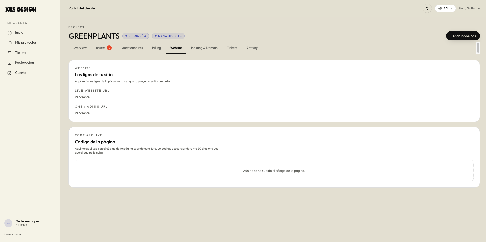Click 'Las ligas de tu sitio' heading
This screenshot has width=486, height=242.
tap(94, 75)
